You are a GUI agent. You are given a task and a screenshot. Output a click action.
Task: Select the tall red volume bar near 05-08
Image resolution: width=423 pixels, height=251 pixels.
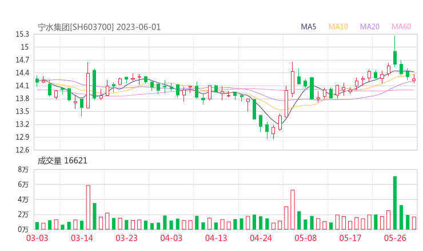[x=293, y=210]
